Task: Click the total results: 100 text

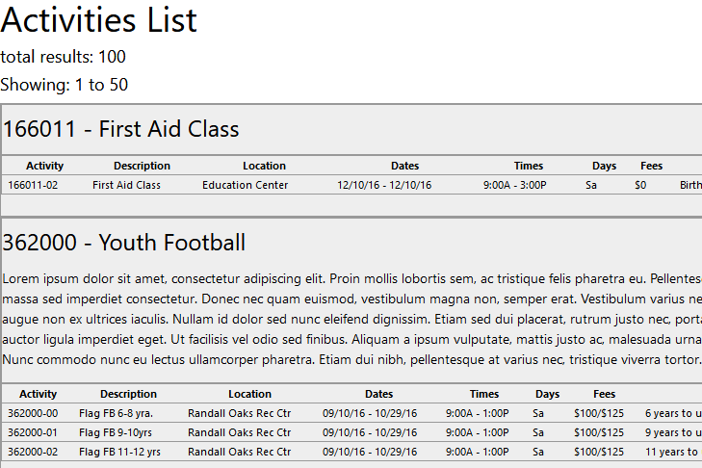Action: [63, 57]
